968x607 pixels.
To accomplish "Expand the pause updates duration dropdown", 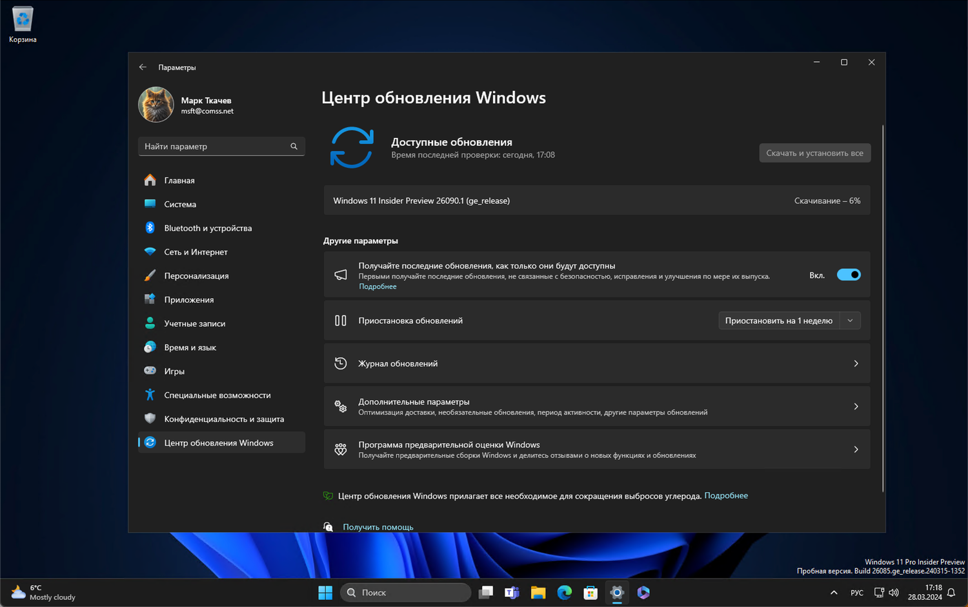I will pyautogui.click(x=851, y=320).
